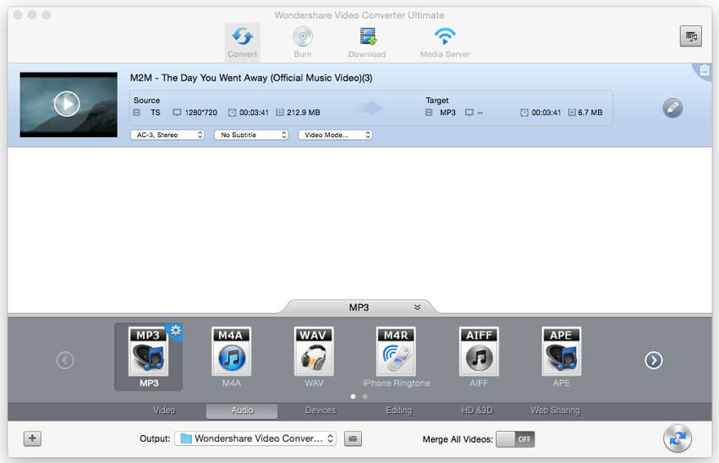719x463 pixels.
Task: Select the M4A format icon
Action: (231, 357)
